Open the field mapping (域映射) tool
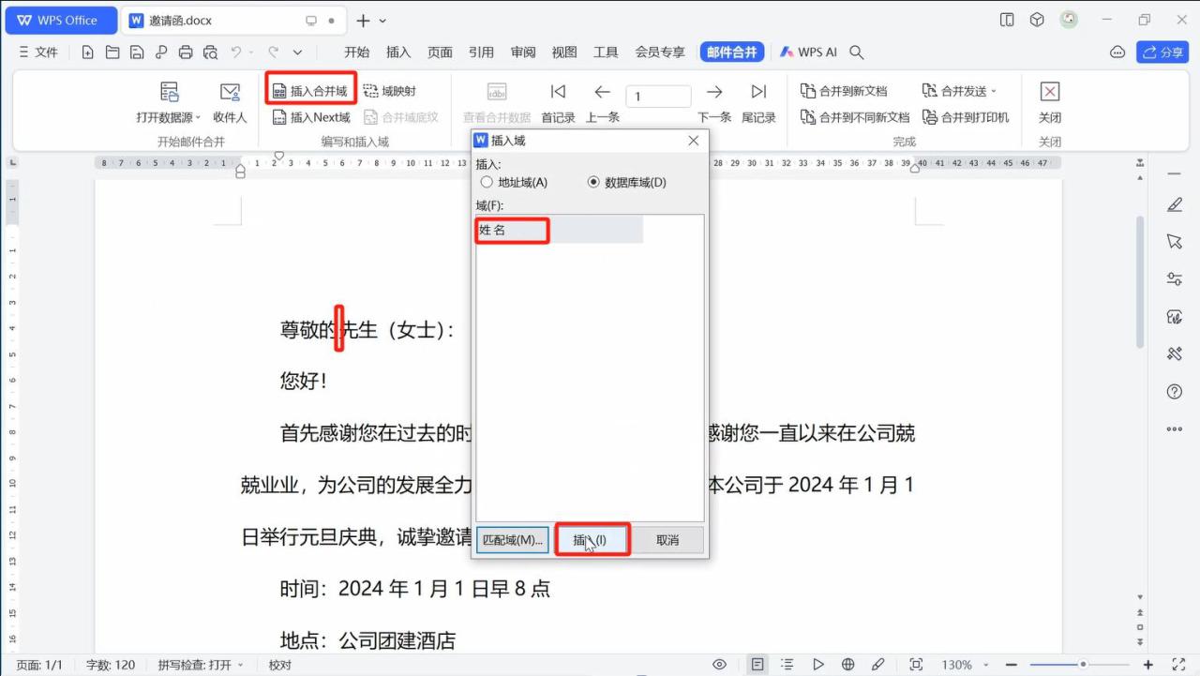 [389, 91]
